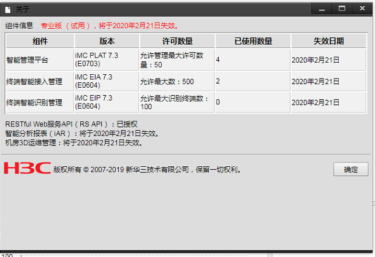Click 终端智能识别管理 row expiry date

pyautogui.click(x=328, y=102)
